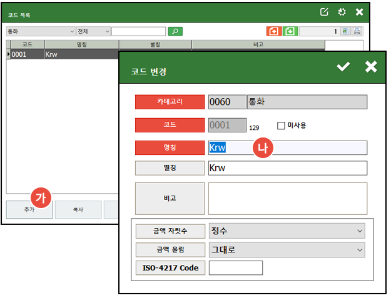
Task: Close the 코드 변경 dialog
Action: coord(371,67)
